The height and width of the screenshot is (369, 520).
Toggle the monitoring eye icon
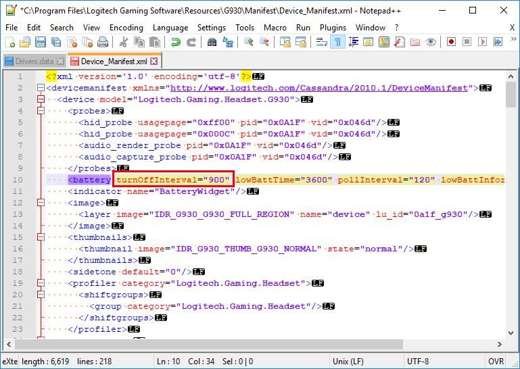[x=431, y=42]
